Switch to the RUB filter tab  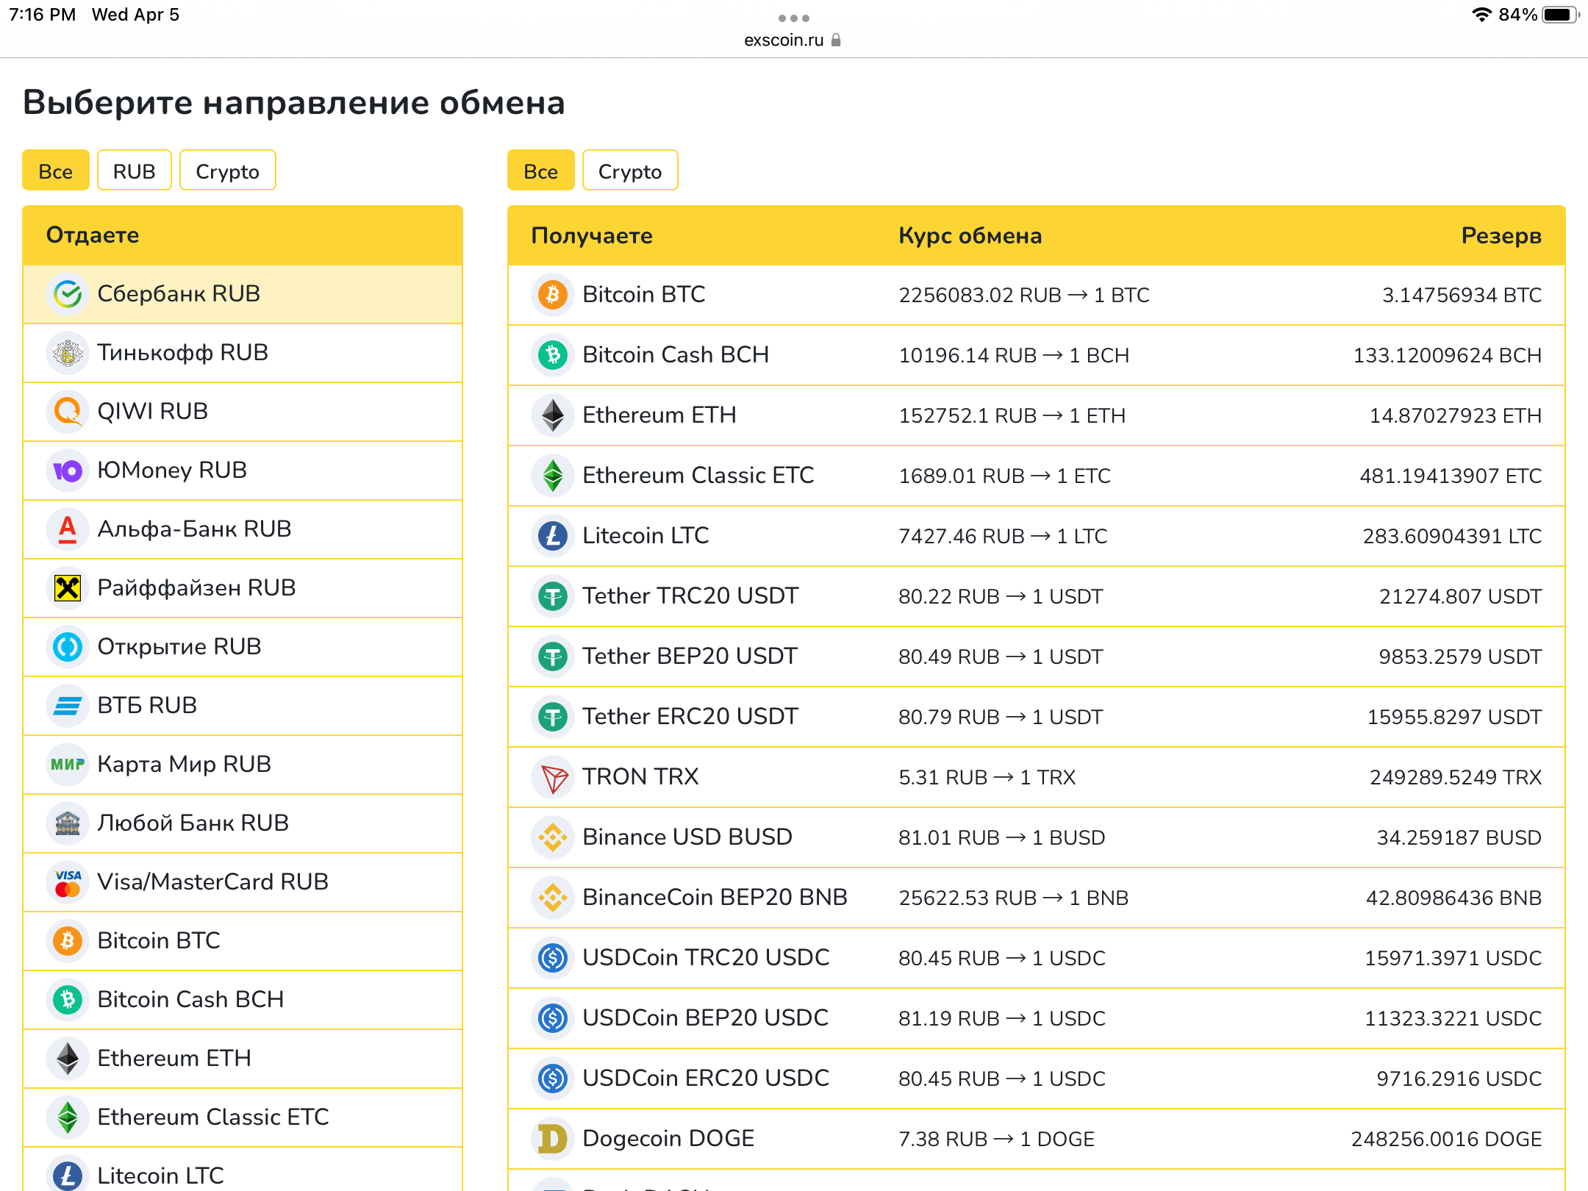click(x=134, y=171)
